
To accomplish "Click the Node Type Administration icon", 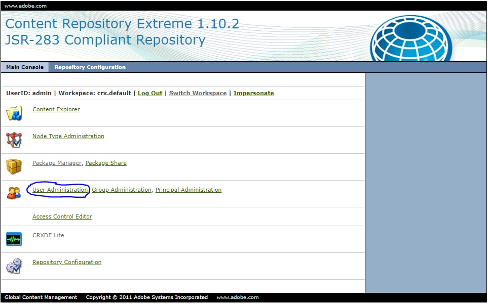I will 14,140.
